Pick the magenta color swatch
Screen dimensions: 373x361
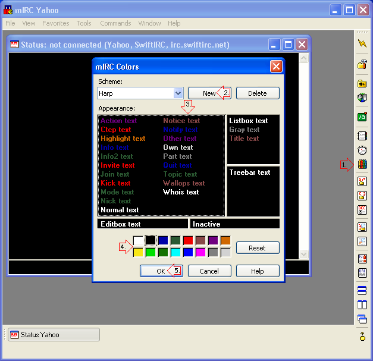[x=200, y=253]
